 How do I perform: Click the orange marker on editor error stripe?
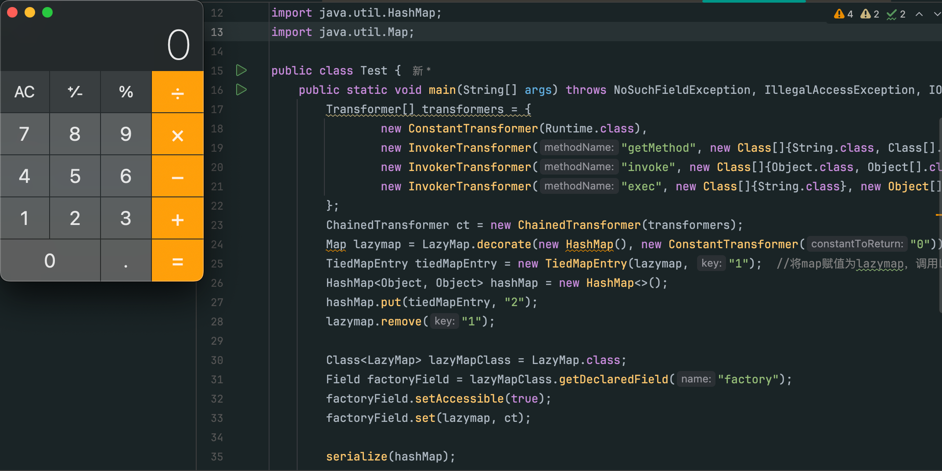(938, 215)
